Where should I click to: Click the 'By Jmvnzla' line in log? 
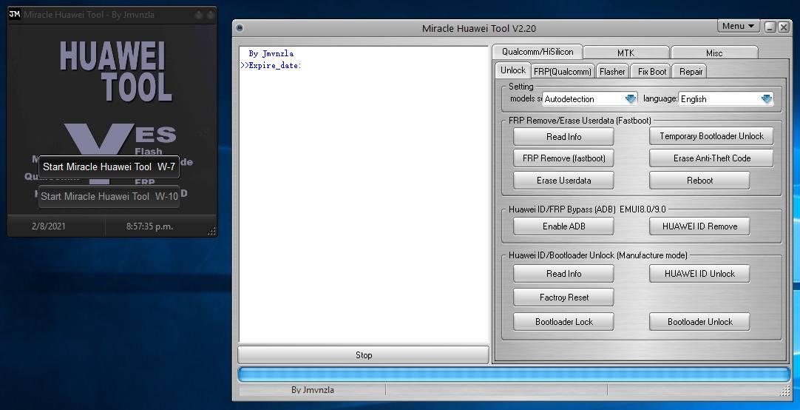(x=271, y=53)
